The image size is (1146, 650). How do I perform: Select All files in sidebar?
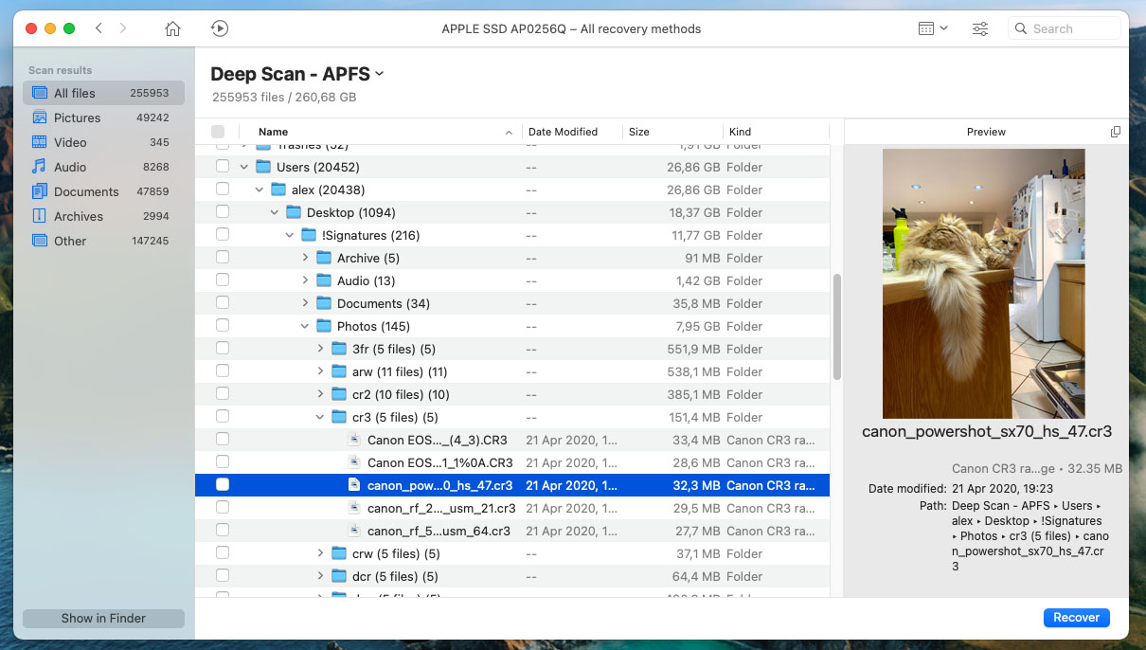[103, 93]
